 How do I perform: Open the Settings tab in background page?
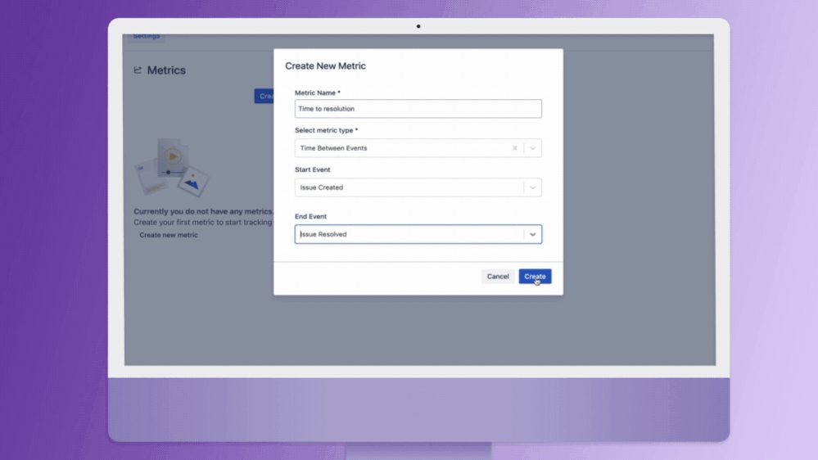tap(146, 37)
